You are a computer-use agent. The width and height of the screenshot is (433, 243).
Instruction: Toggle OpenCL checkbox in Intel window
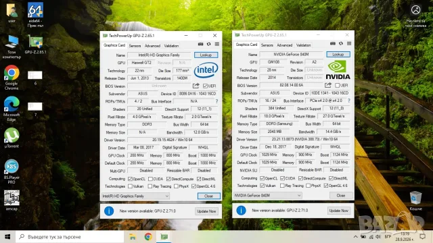pyautogui.click(x=131, y=179)
